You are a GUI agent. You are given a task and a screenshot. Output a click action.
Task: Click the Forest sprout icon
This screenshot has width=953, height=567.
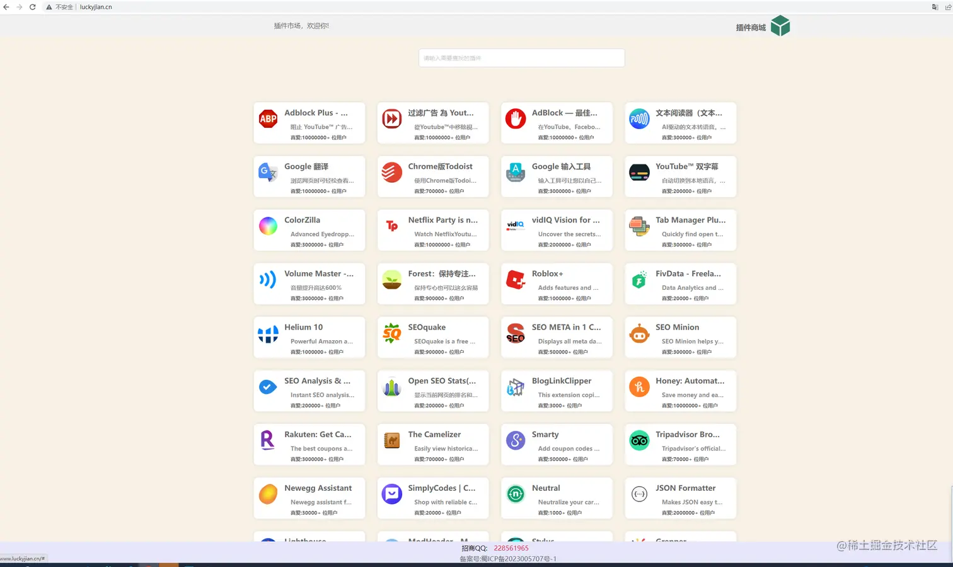point(392,279)
